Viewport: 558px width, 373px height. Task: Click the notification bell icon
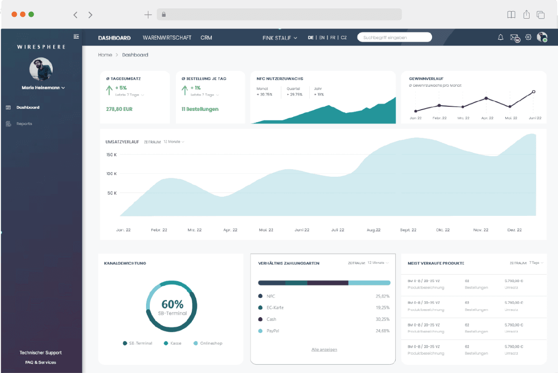tap(501, 37)
